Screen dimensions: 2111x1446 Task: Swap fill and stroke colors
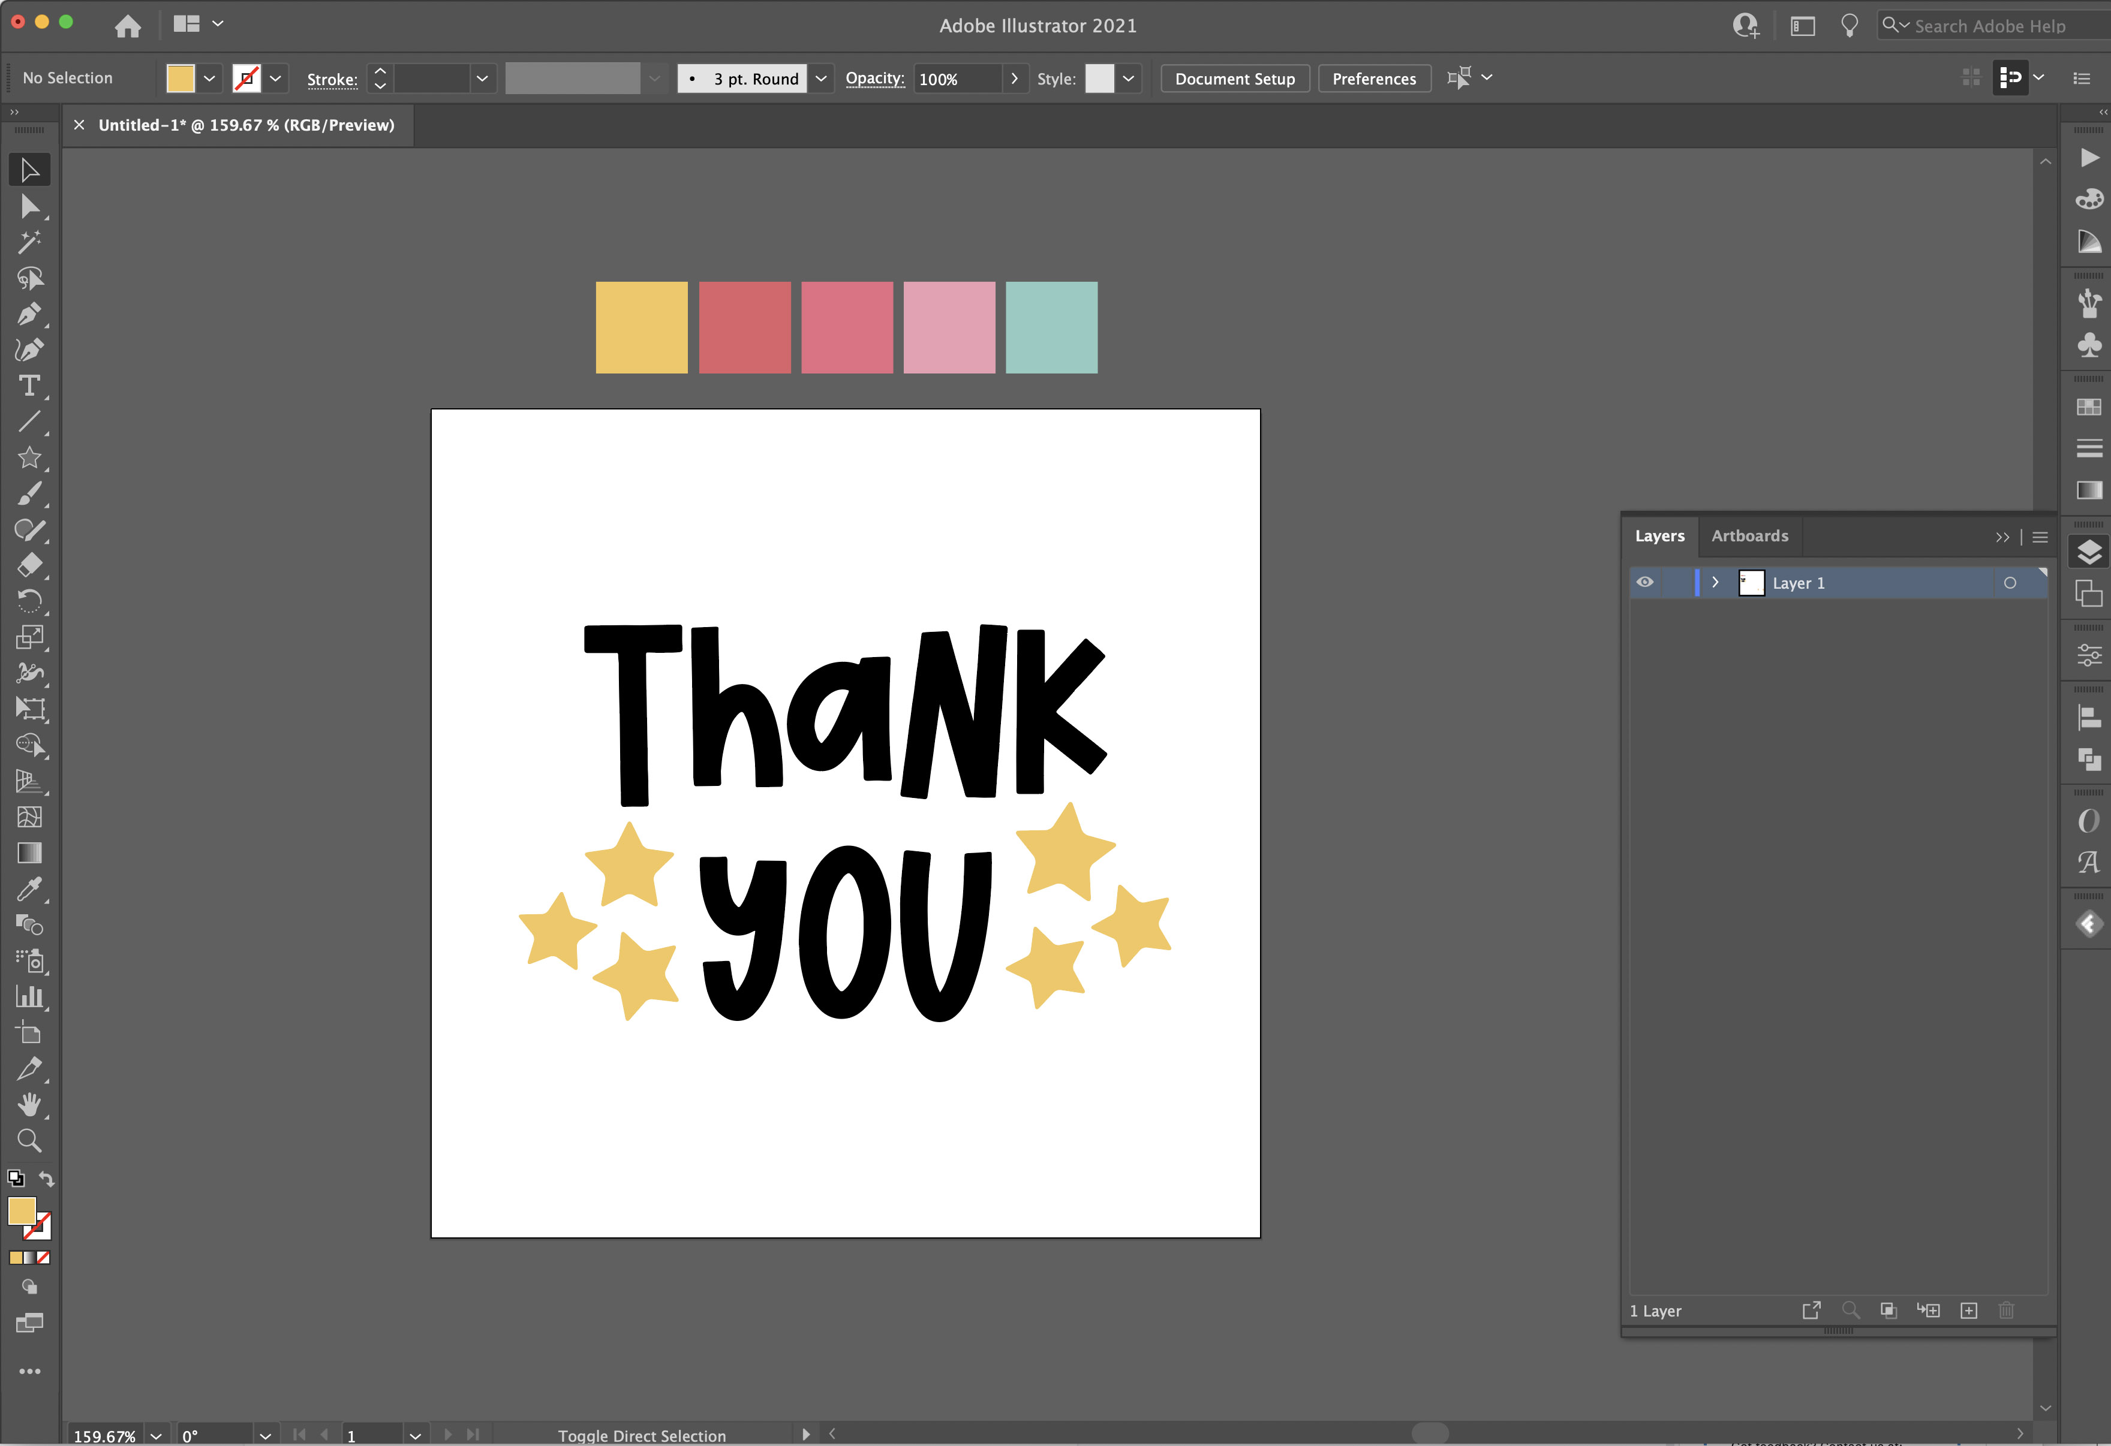pos(46,1178)
